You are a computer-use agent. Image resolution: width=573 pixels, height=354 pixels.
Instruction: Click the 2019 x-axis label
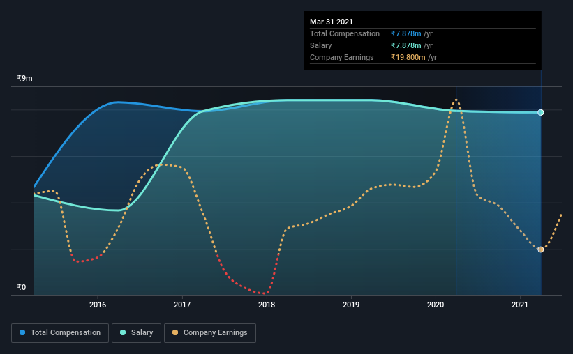(x=351, y=305)
